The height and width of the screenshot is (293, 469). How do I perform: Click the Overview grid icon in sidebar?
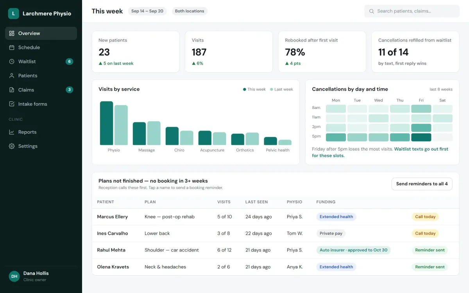click(12, 33)
